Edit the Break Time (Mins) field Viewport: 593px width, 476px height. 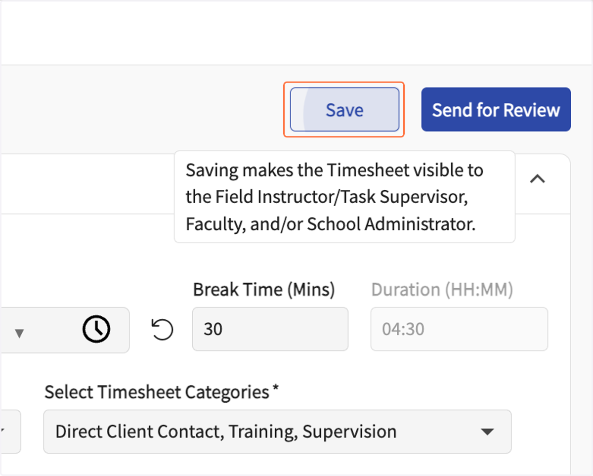[x=270, y=329]
